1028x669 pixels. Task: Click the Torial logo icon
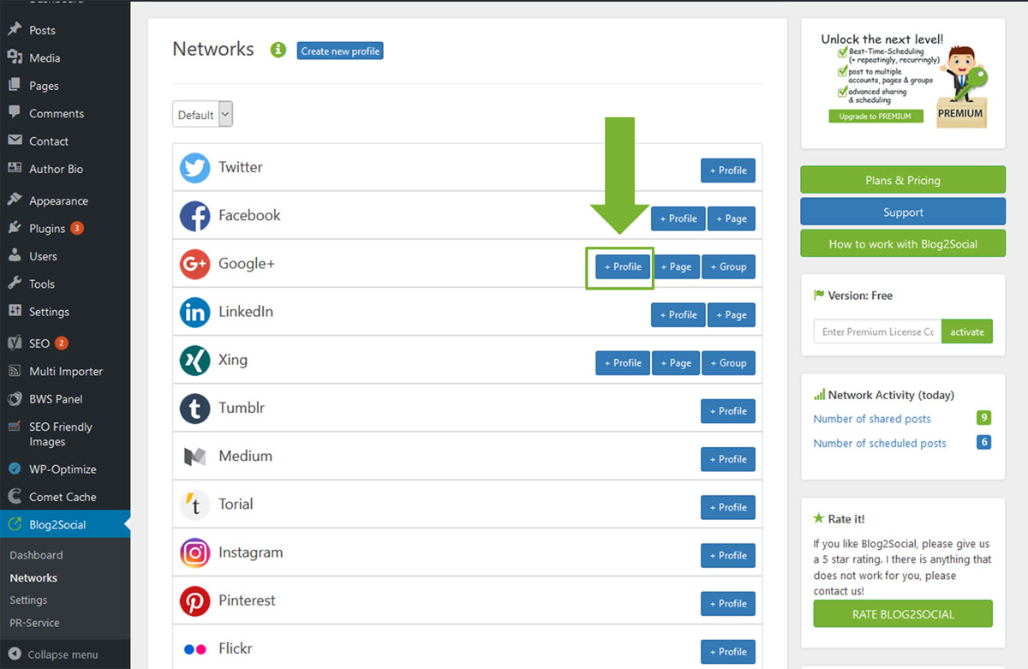pyautogui.click(x=194, y=505)
